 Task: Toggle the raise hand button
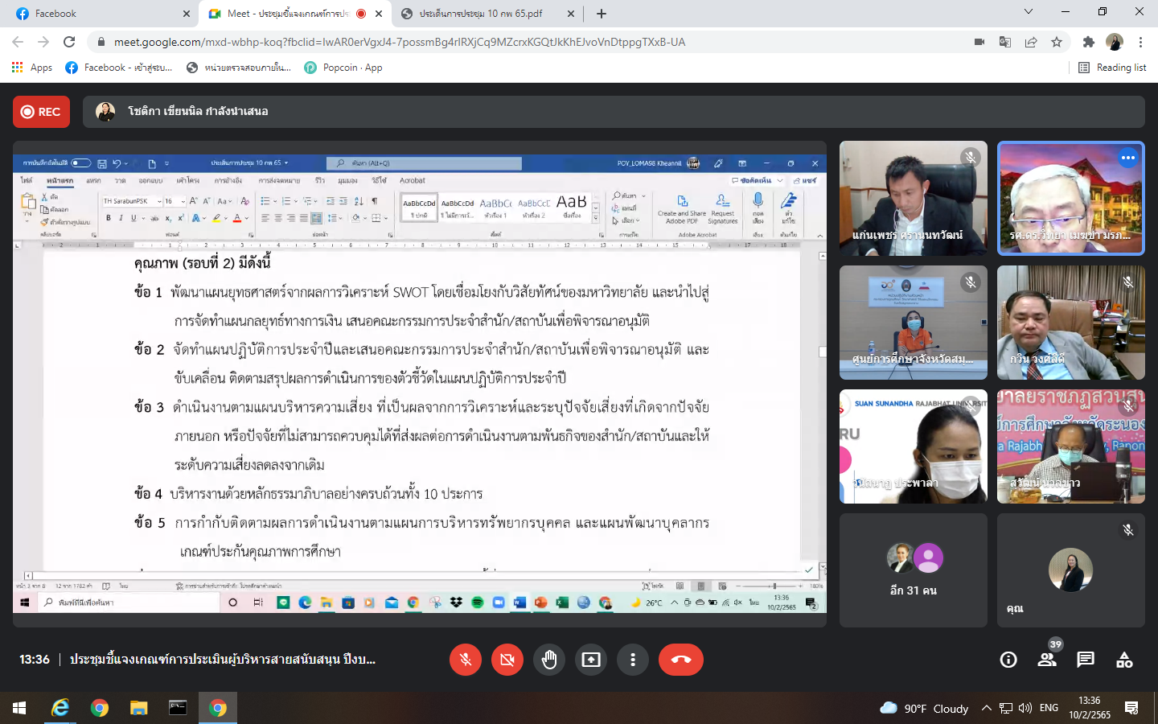[549, 660]
